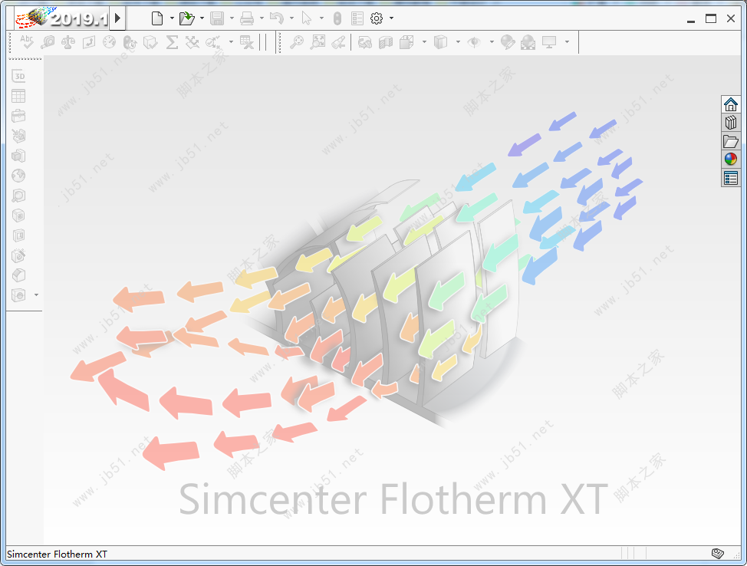Expand the dropdown beside the Print icon
The height and width of the screenshot is (566, 747).
click(x=262, y=18)
